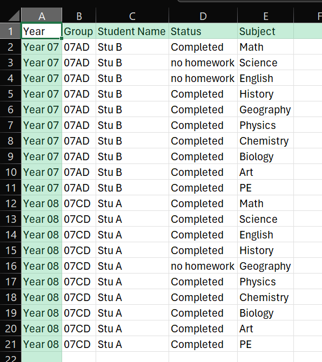This screenshot has width=322, height=362.
Task: Select column A header
Action: pyautogui.click(x=42, y=16)
